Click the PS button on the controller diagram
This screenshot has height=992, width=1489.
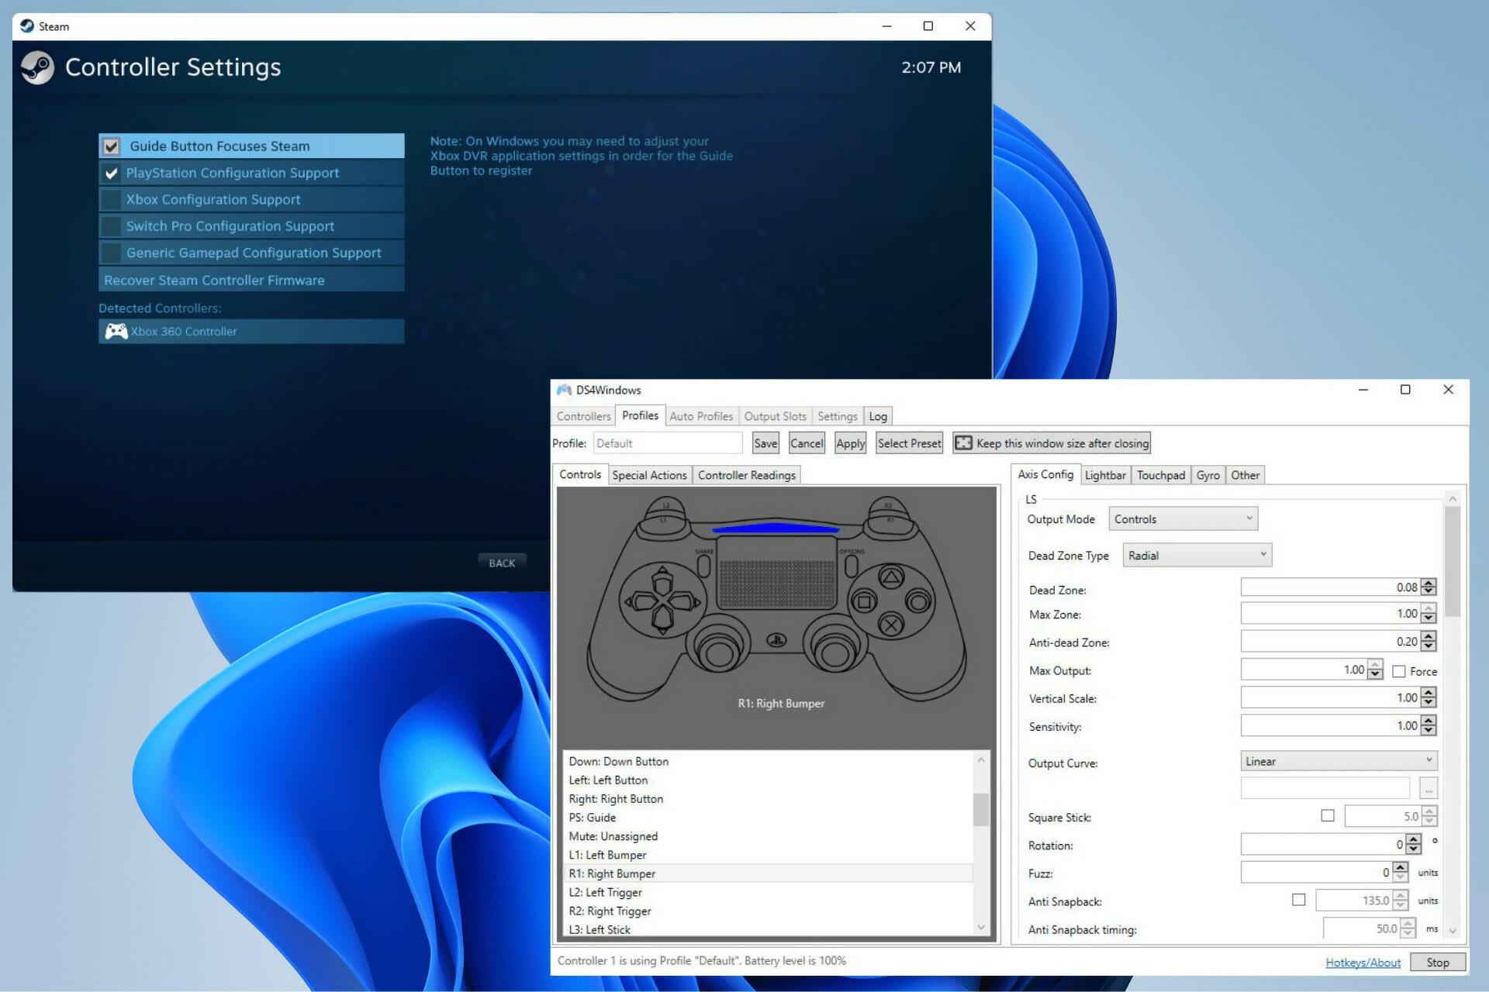(776, 640)
